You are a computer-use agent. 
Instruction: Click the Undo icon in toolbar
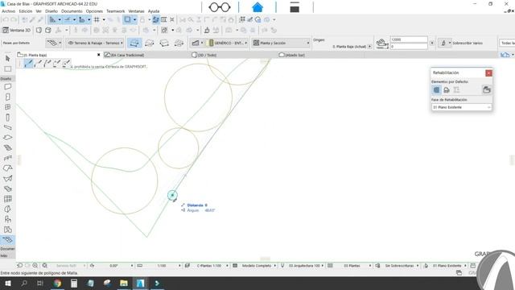[x=6, y=19]
